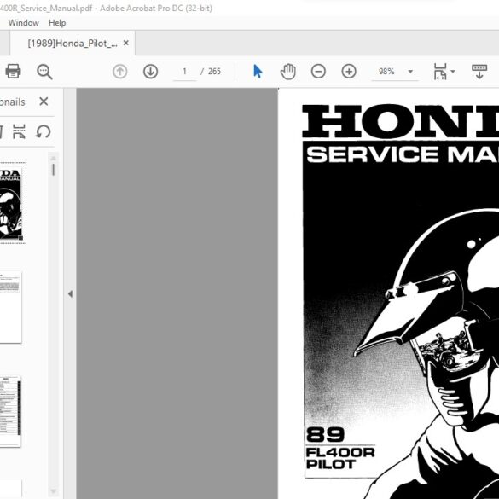Click the page number input field

[x=184, y=72]
